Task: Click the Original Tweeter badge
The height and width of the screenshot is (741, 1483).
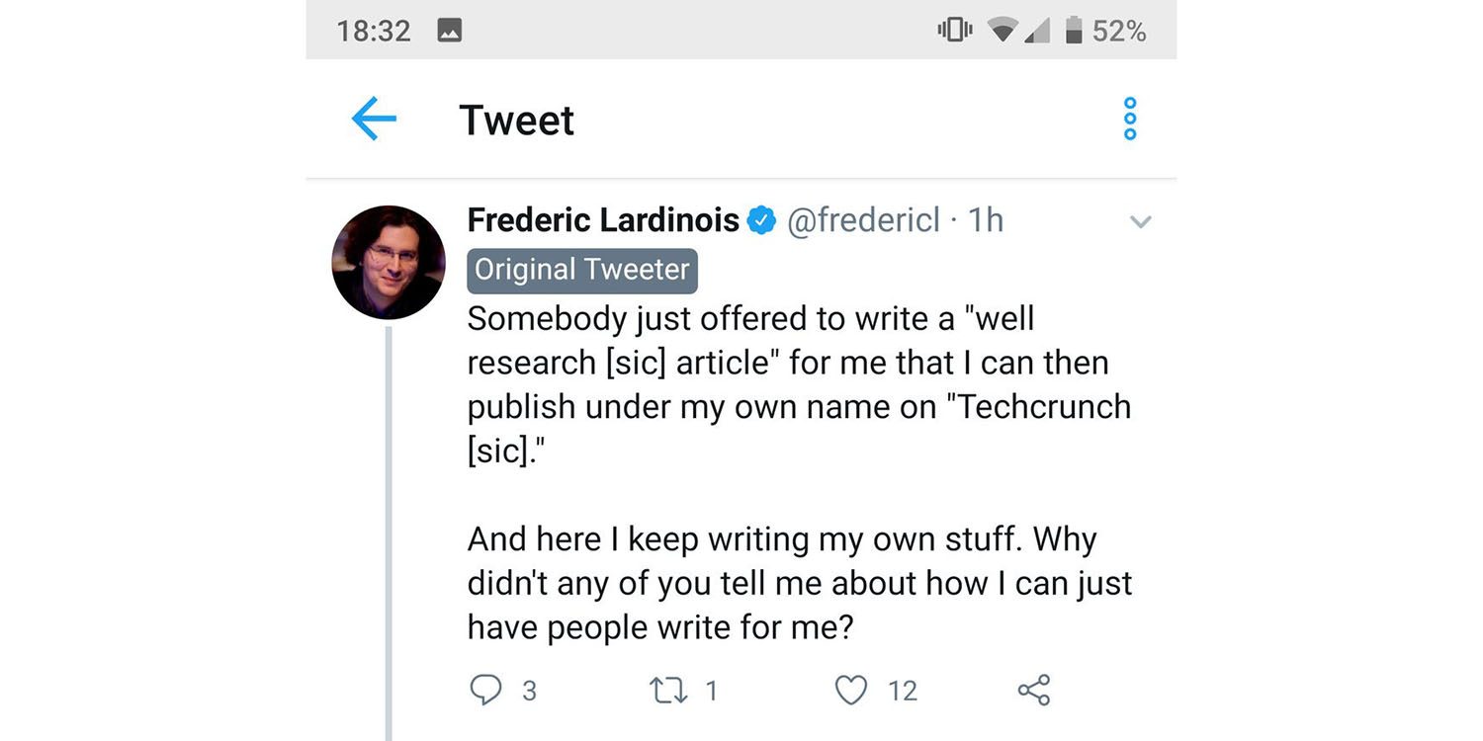Action: click(582, 271)
